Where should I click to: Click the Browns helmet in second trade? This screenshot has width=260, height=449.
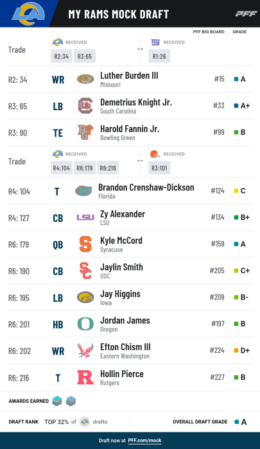[155, 154]
